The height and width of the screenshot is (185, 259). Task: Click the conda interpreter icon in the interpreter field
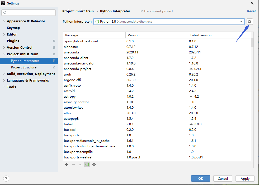coord(97,22)
